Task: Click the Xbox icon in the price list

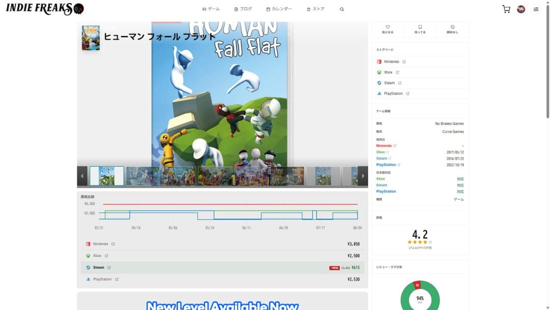Action: click(88, 256)
